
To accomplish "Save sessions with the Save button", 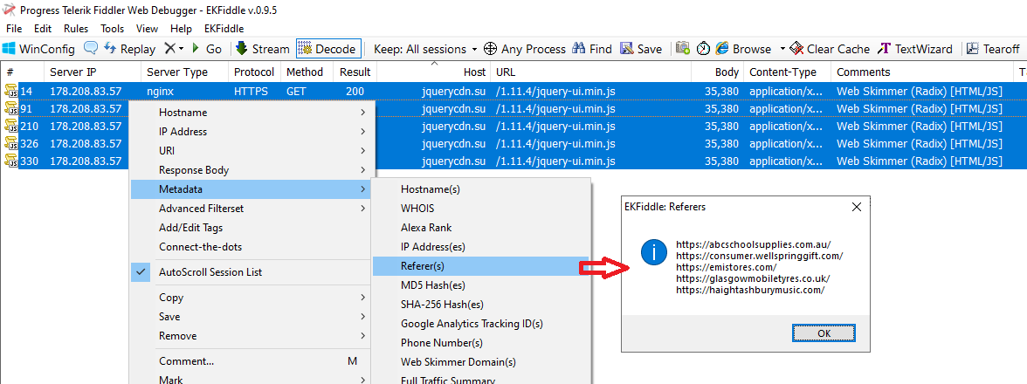I will (641, 49).
